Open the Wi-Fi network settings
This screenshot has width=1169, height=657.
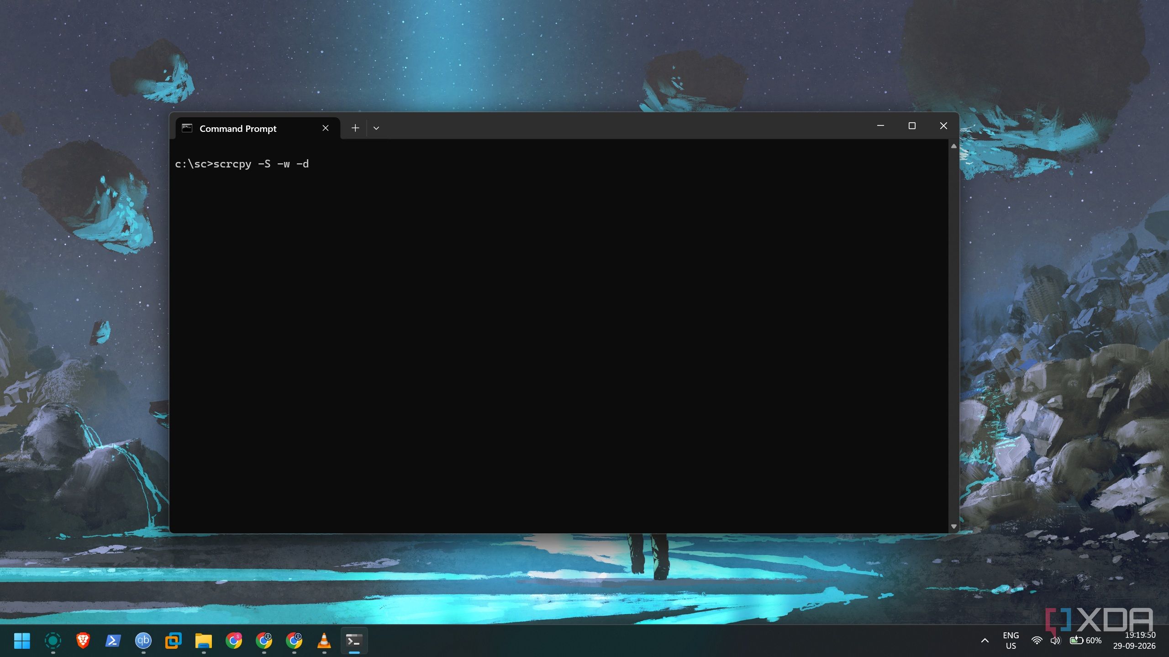1037,641
